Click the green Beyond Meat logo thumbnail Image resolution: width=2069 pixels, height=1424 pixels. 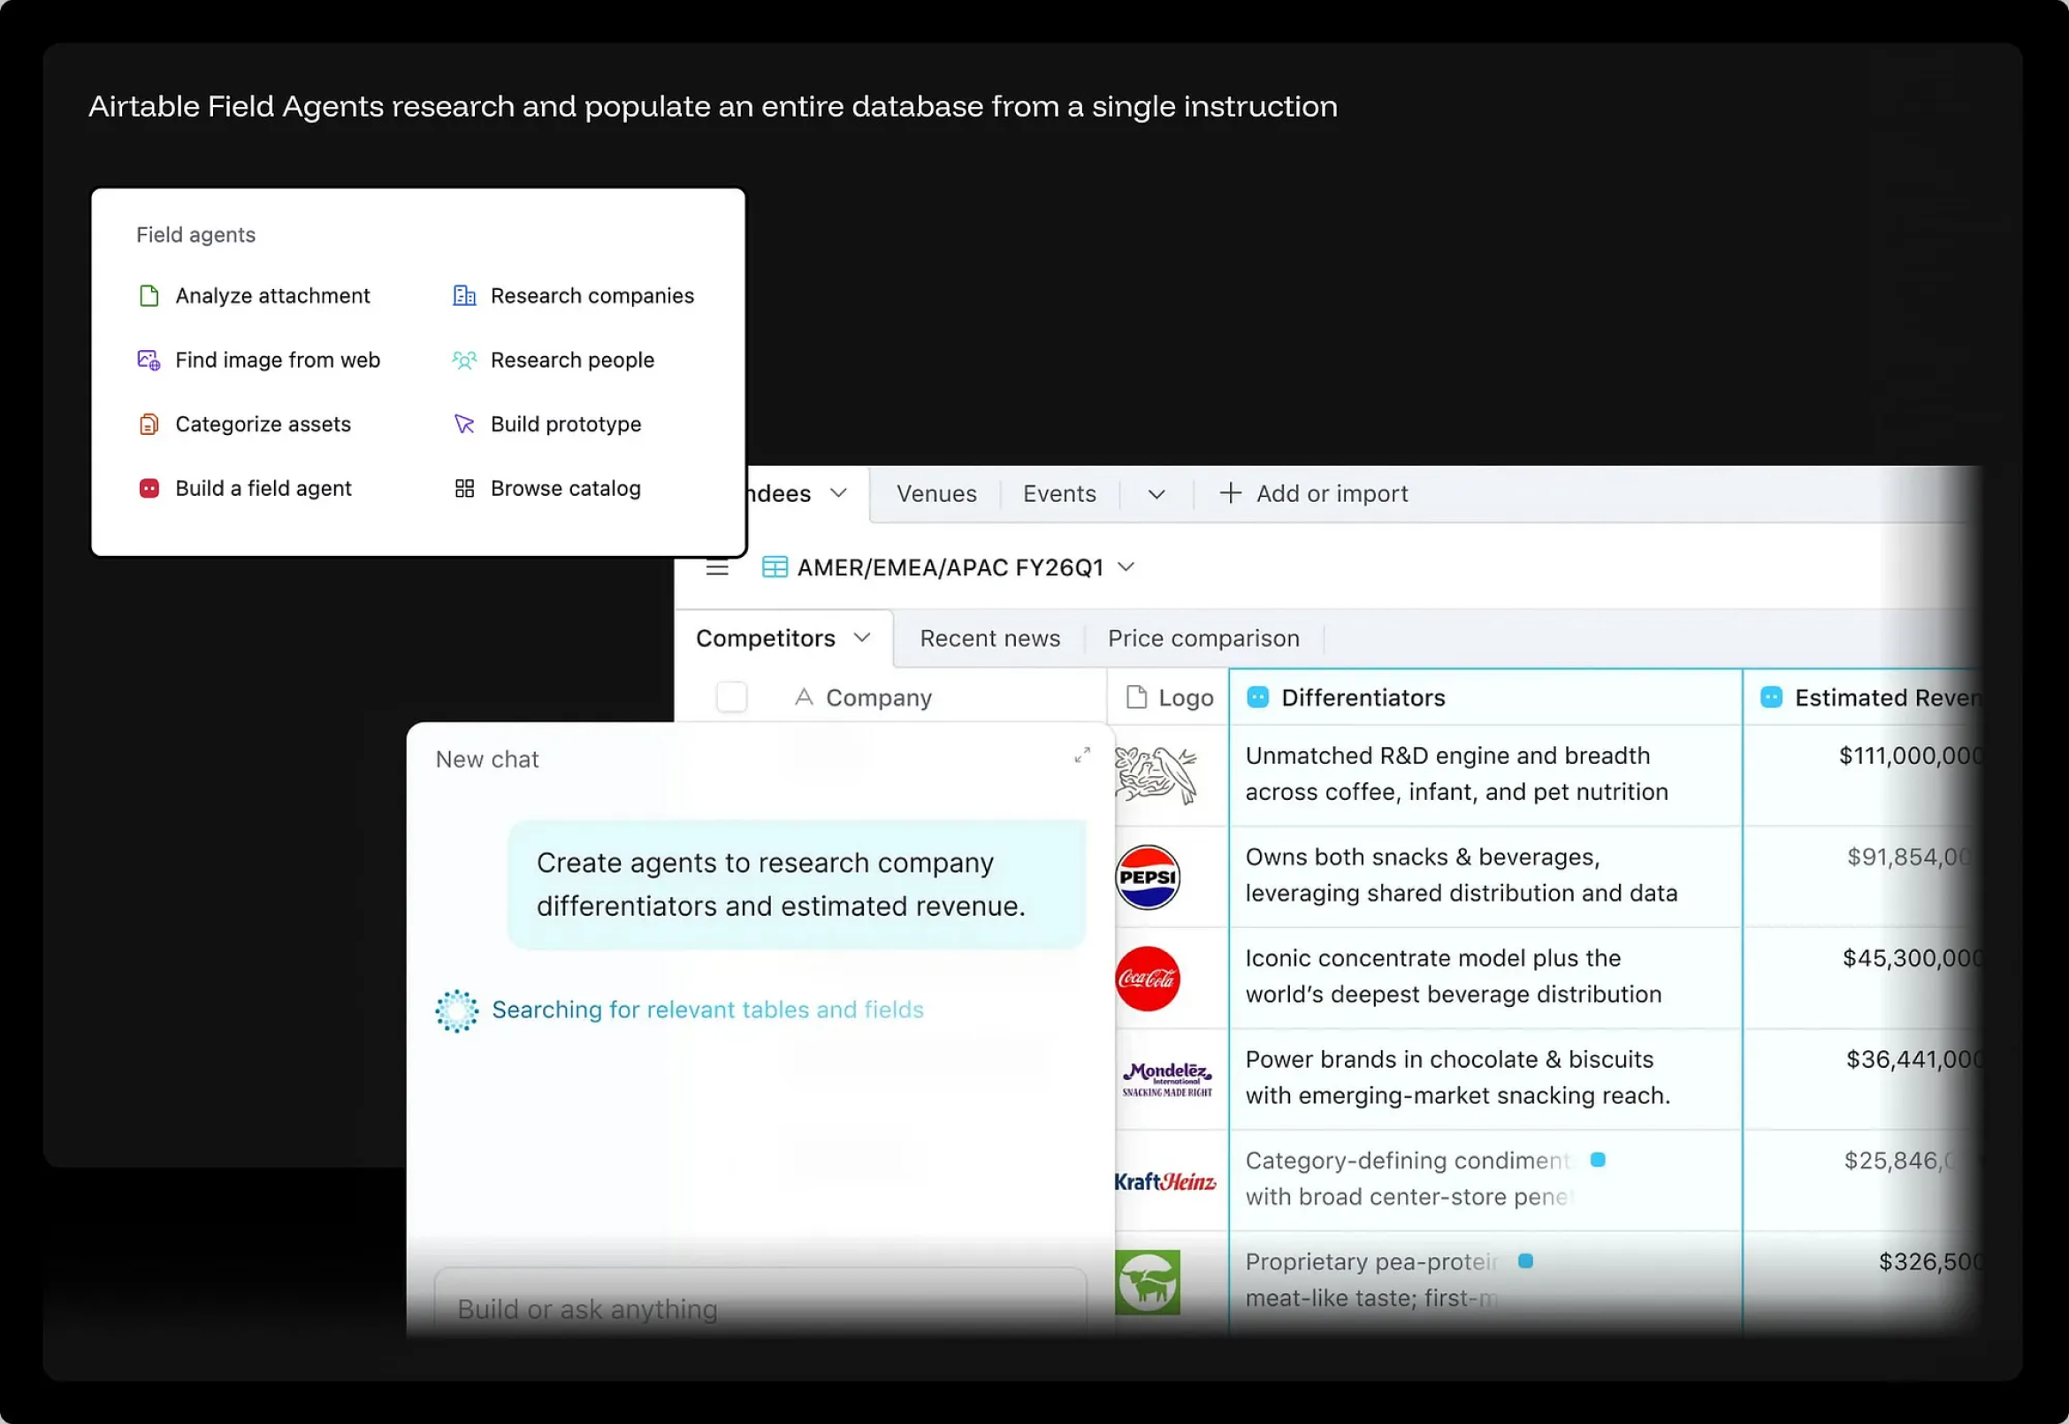[x=1147, y=1283]
